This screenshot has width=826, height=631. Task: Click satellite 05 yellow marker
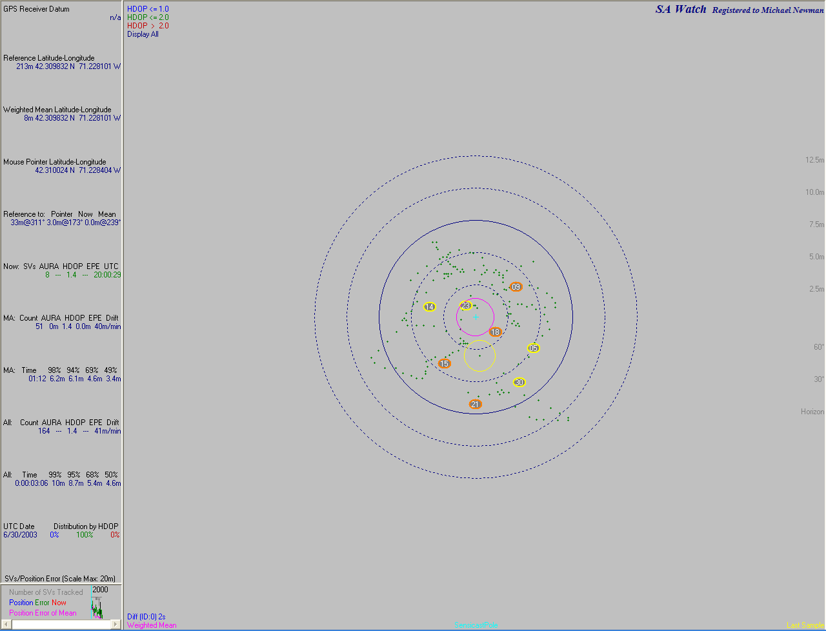(533, 348)
